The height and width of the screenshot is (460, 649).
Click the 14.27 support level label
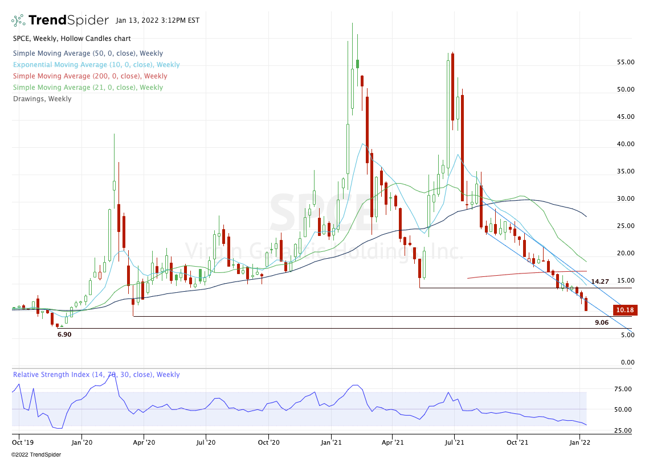pyautogui.click(x=600, y=281)
